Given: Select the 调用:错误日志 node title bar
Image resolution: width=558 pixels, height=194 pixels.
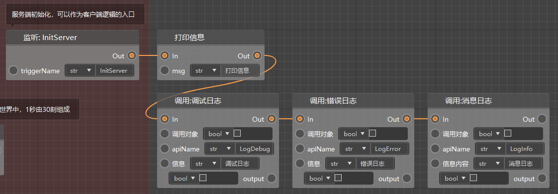Looking at the screenshot, I should [x=353, y=100].
